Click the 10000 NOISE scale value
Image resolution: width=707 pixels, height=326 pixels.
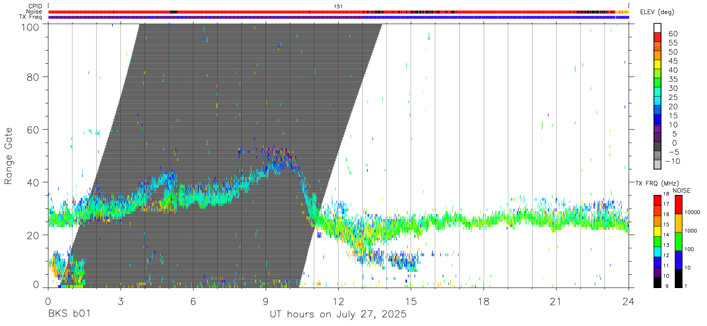coord(692,212)
